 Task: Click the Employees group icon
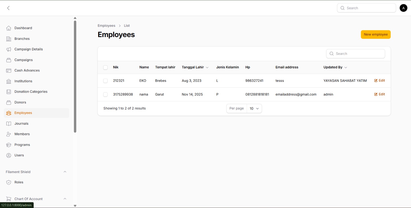[9, 113]
